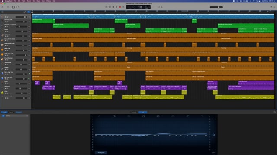Click the Analyzer button in the EQ
This screenshot has width=277, height=155.
[x=101, y=152]
